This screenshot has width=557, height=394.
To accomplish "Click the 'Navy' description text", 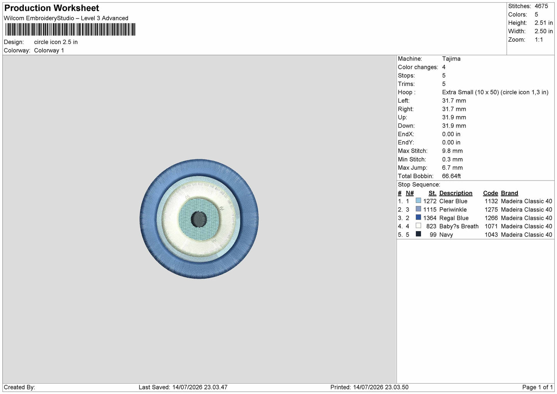I will [x=446, y=235].
